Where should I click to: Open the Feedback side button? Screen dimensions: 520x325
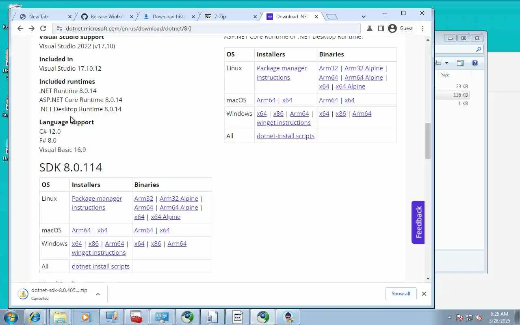[418, 222]
